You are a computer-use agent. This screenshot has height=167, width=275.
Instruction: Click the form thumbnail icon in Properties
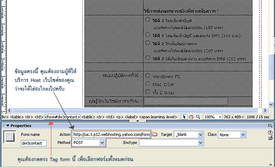coord(10,137)
